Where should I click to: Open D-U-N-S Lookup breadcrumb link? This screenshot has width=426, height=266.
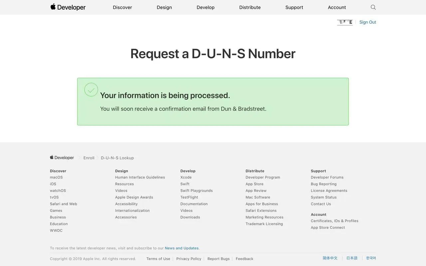pos(117,158)
